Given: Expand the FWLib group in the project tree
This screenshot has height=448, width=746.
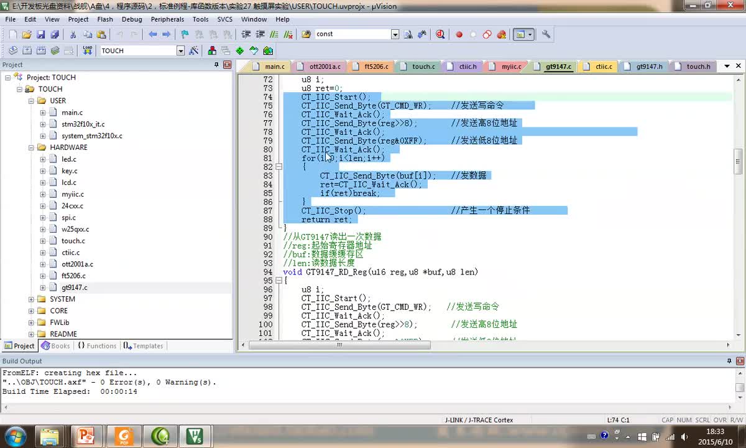Looking at the screenshot, I should pos(31,322).
